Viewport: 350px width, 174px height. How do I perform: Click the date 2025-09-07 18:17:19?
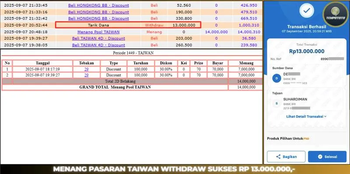(42, 69)
